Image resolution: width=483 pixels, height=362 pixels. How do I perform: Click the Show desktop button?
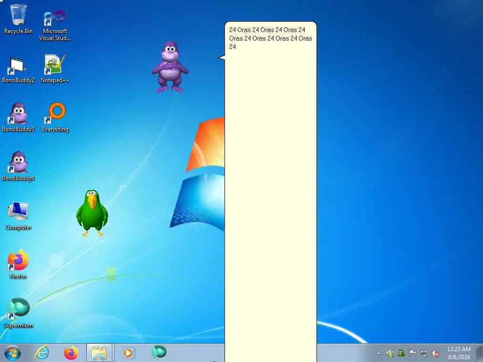point(480,353)
